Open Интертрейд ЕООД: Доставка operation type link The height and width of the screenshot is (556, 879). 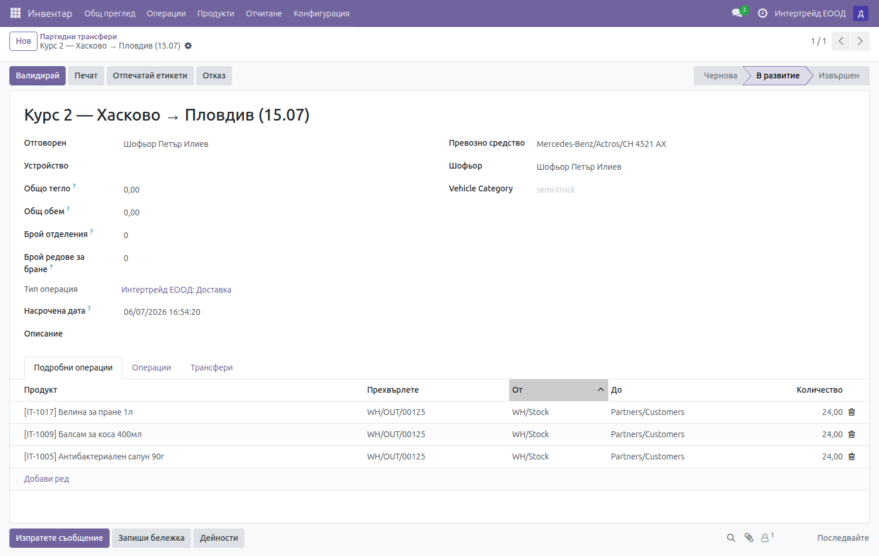pyautogui.click(x=176, y=290)
